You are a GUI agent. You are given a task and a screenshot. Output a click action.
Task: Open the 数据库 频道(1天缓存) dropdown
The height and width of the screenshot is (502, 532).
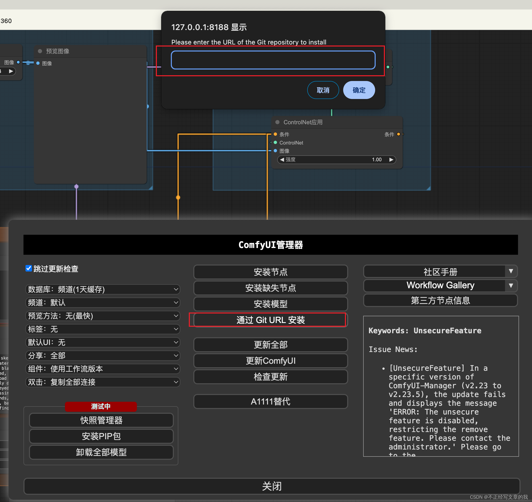pyautogui.click(x=103, y=289)
